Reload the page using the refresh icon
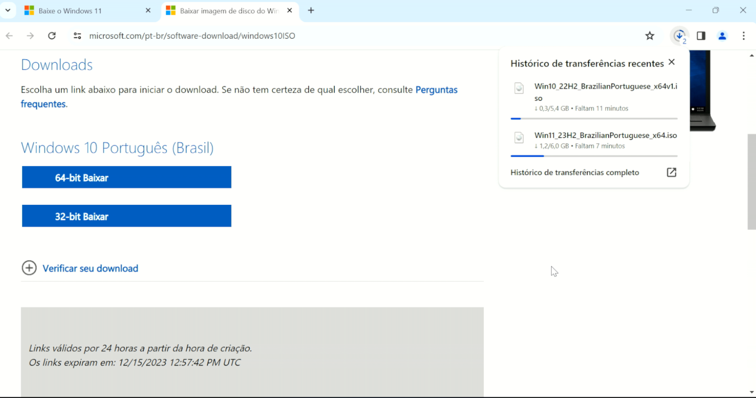The height and width of the screenshot is (398, 756). pyautogui.click(x=52, y=35)
